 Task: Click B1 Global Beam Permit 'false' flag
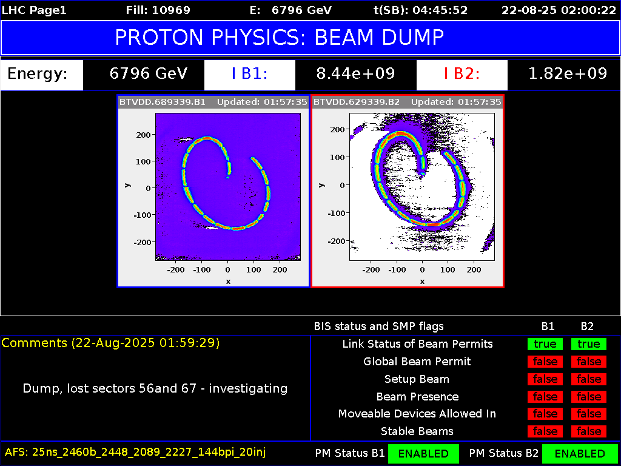point(545,362)
